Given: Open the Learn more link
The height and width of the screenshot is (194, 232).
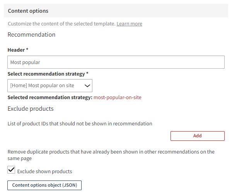Looking at the screenshot, I should (x=129, y=24).
